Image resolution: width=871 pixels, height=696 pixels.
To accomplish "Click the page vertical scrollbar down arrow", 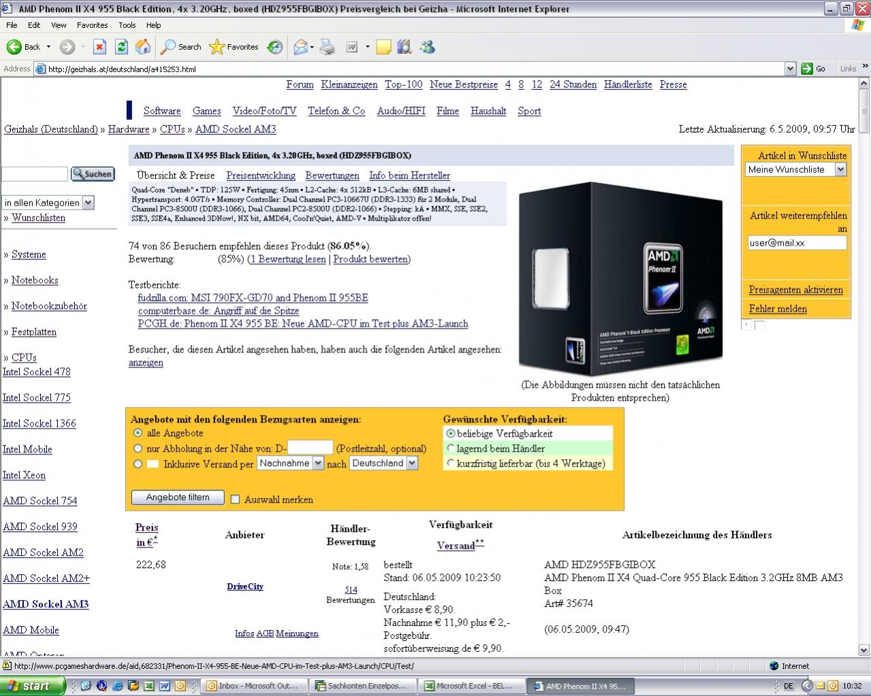I will (865, 650).
